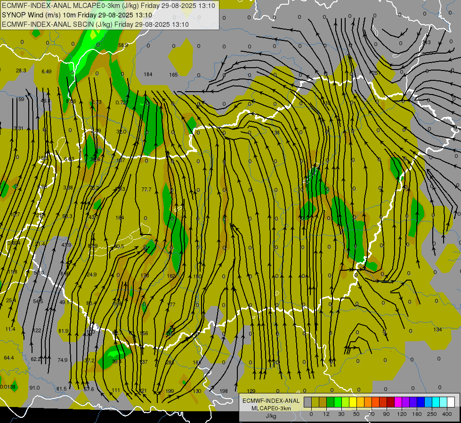Screen dimensions: 461x423
Task: Click the map value 64.4
Action: click(x=9, y=358)
